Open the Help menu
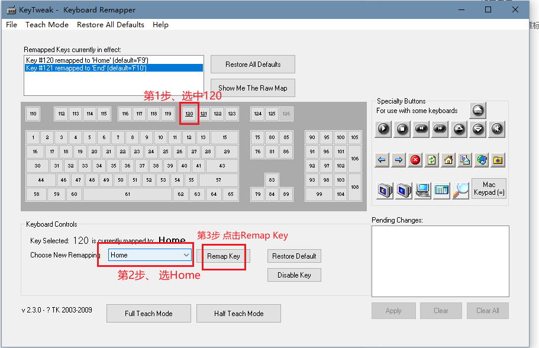 coord(160,25)
